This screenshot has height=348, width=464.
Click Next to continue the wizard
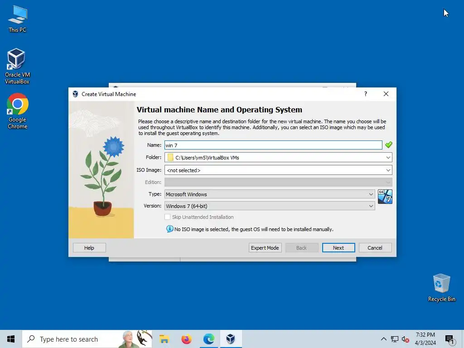[x=338, y=248]
